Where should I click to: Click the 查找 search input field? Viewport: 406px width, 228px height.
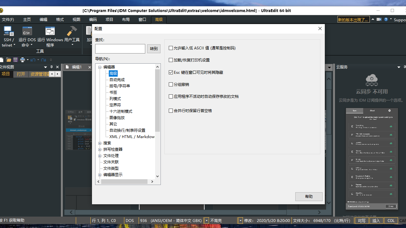click(x=120, y=48)
